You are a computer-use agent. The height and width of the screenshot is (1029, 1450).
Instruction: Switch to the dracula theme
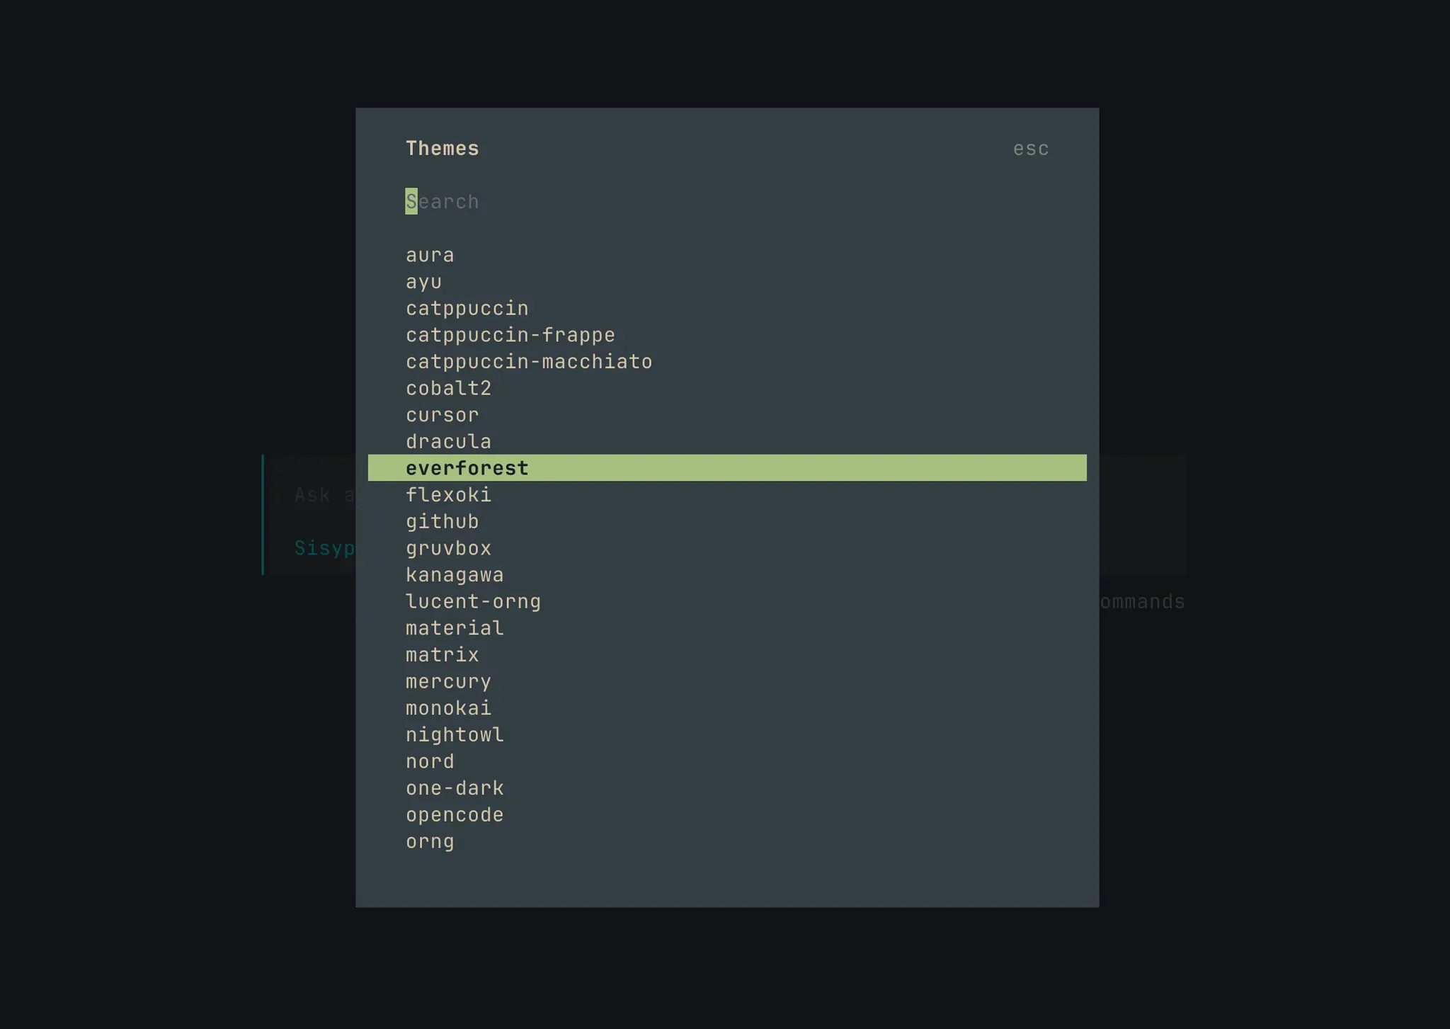point(448,442)
